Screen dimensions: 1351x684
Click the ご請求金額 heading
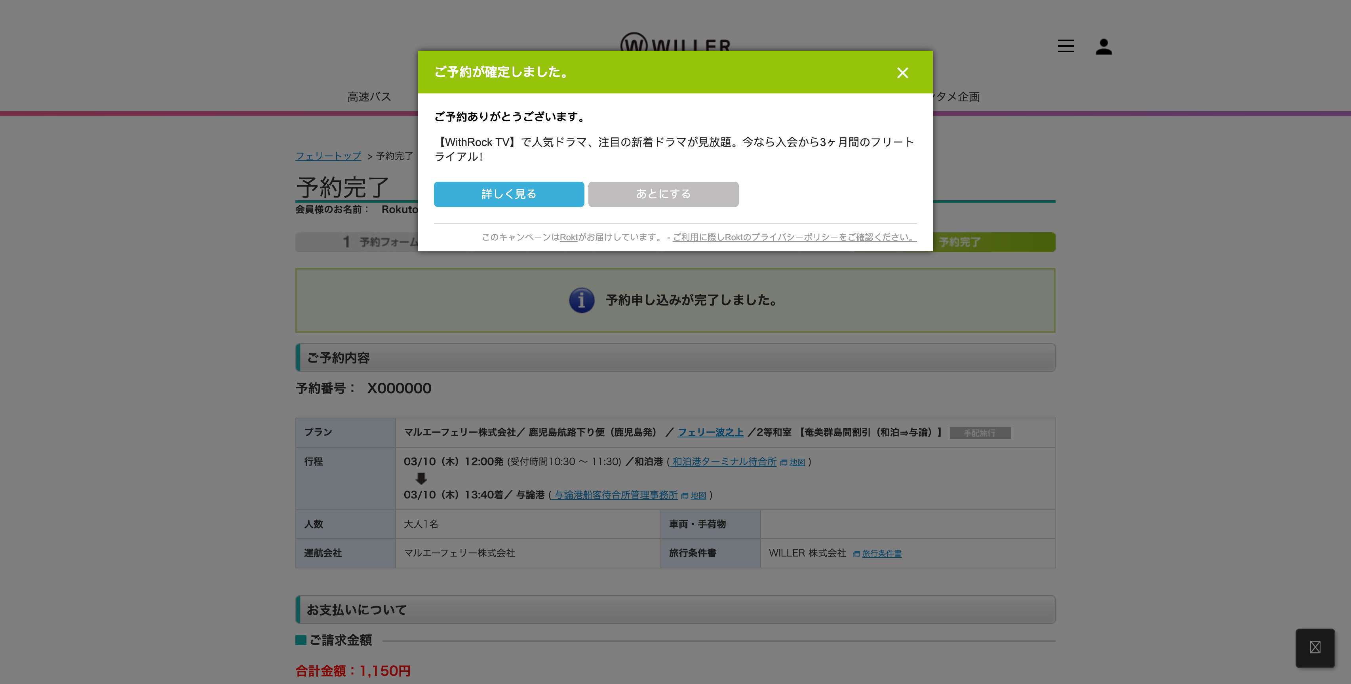point(341,640)
